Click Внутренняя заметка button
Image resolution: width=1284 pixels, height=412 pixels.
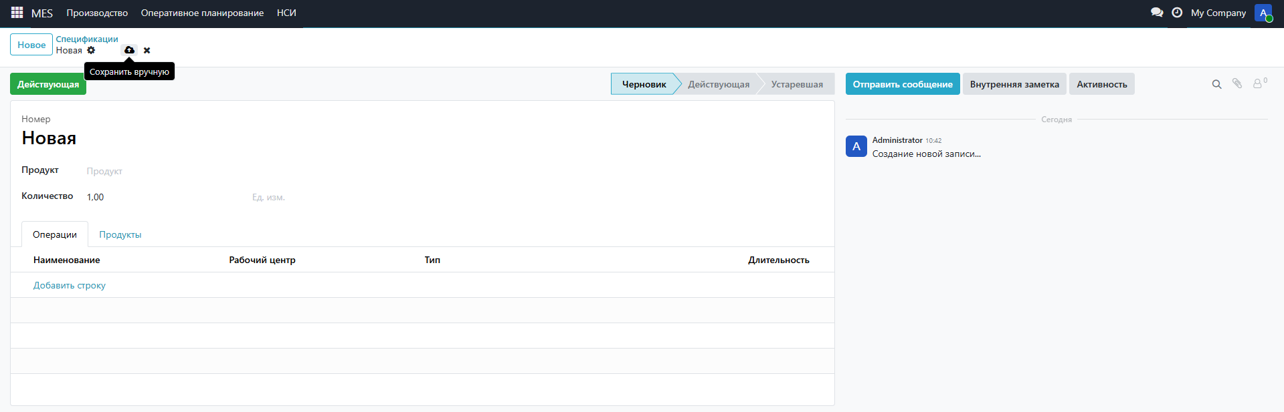1014,84
